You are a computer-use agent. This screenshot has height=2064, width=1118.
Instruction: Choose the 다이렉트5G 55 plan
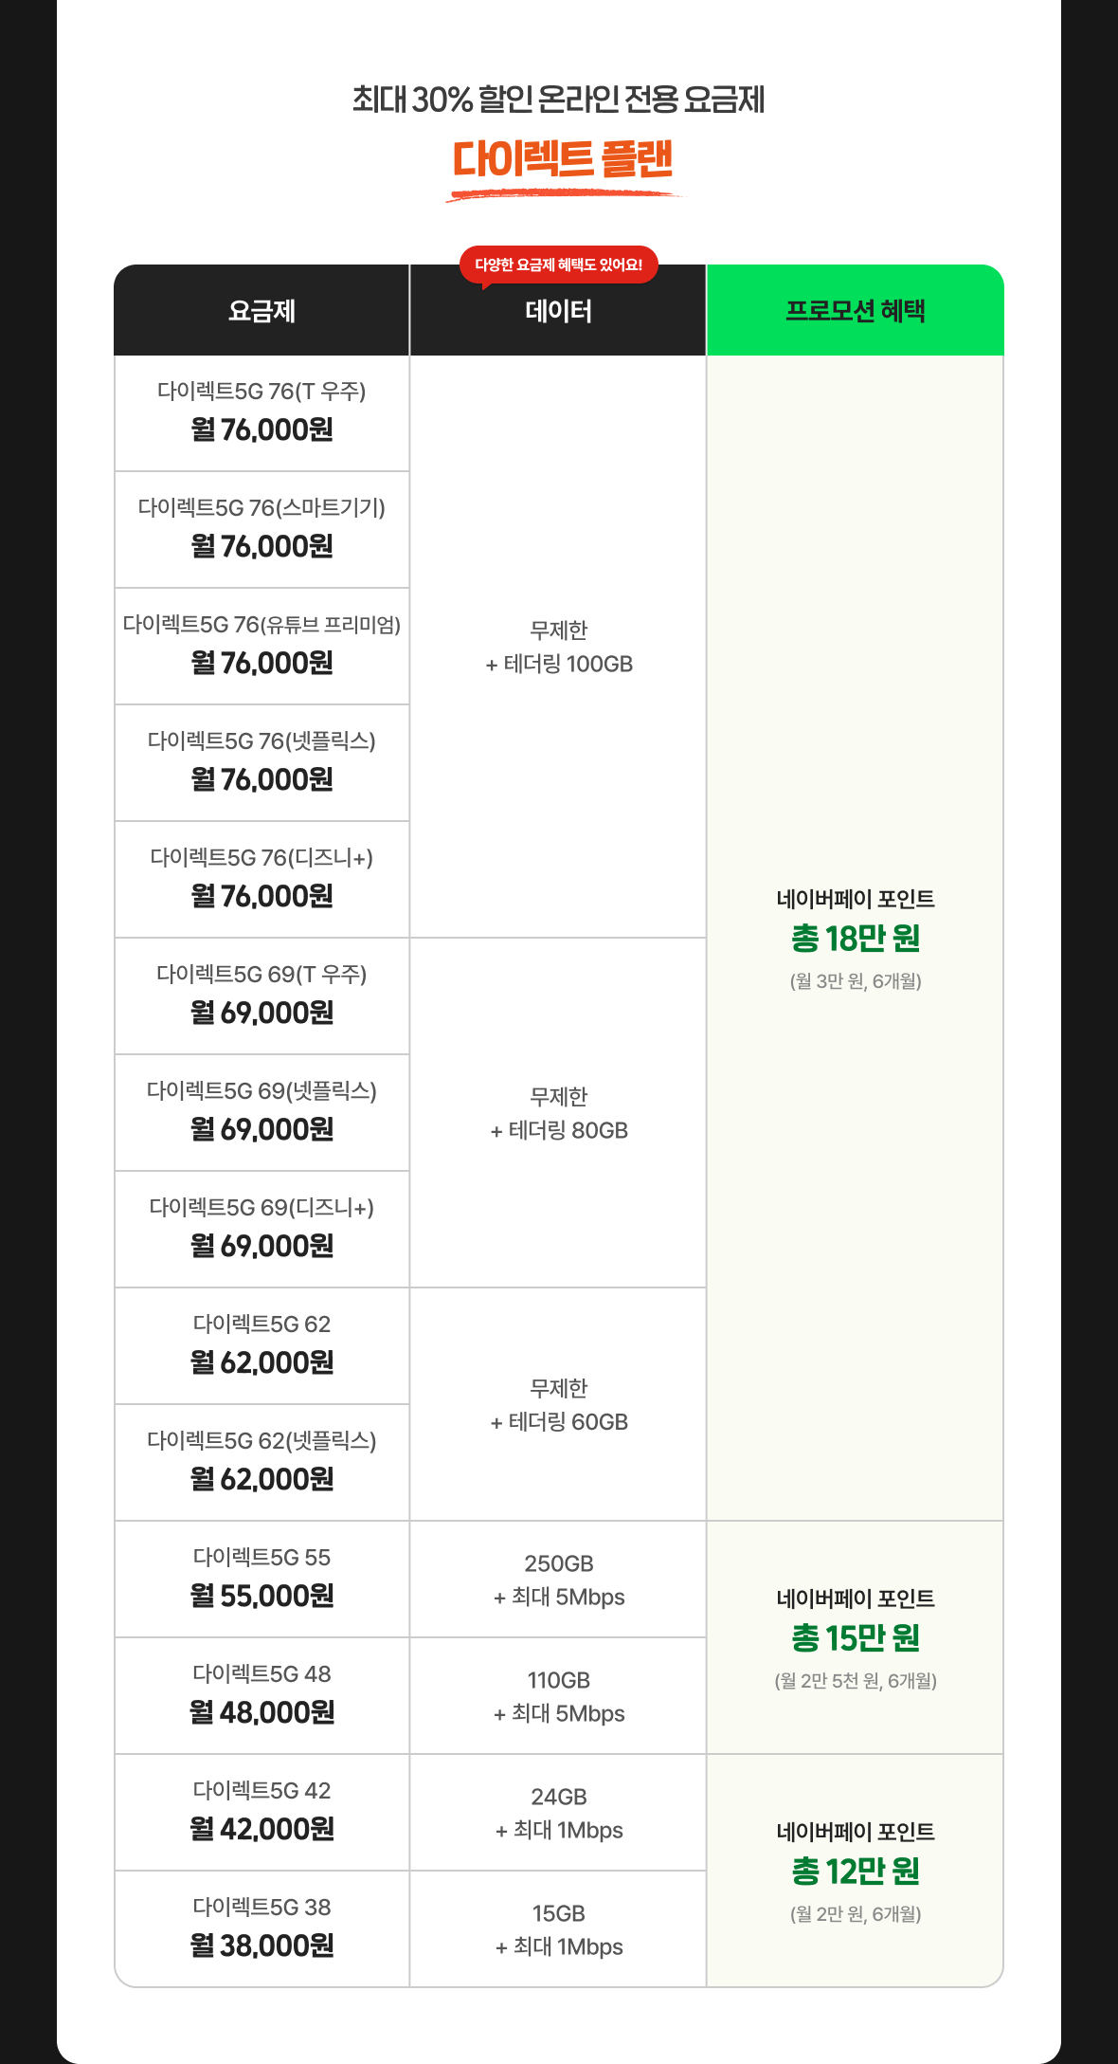261,1579
